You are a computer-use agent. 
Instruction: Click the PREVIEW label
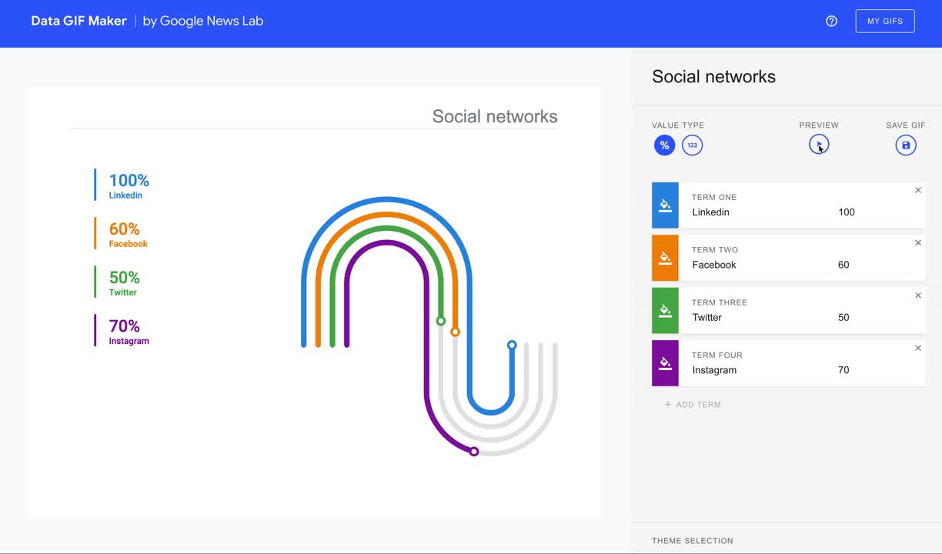[819, 125]
